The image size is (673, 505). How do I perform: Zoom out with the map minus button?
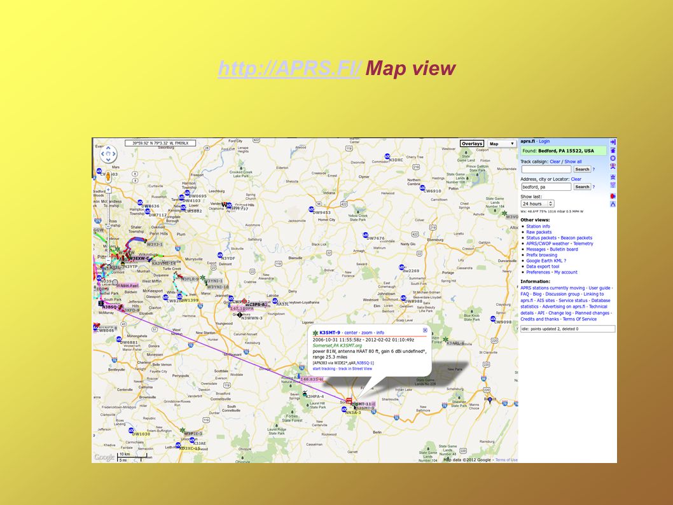pos(108,260)
